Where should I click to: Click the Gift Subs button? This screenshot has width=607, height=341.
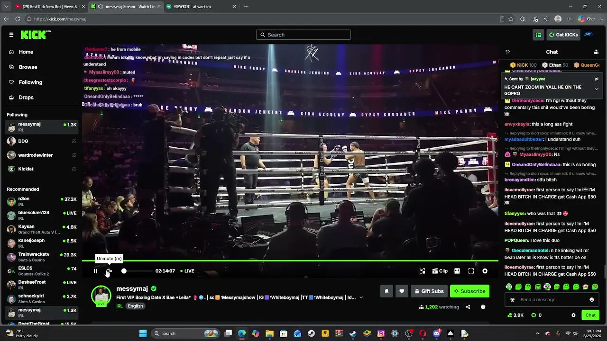(x=429, y=291)
